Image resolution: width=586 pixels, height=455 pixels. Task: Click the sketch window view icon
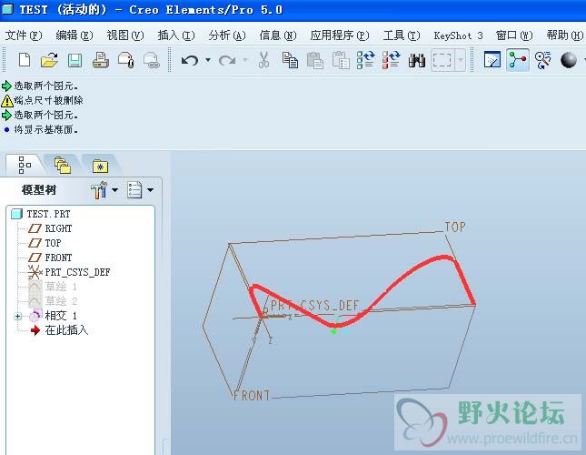coord(492,60)
